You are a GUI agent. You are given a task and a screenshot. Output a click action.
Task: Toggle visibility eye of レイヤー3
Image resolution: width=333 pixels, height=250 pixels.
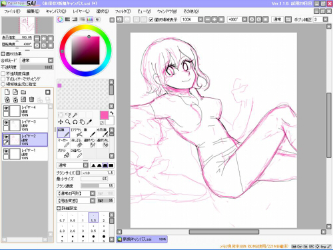(x=6, y=123)
